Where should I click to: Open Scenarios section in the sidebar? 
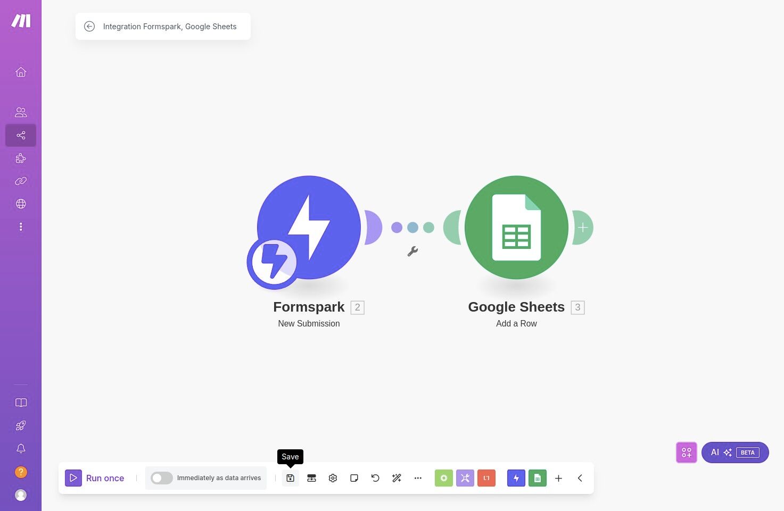tap(21, 136)
